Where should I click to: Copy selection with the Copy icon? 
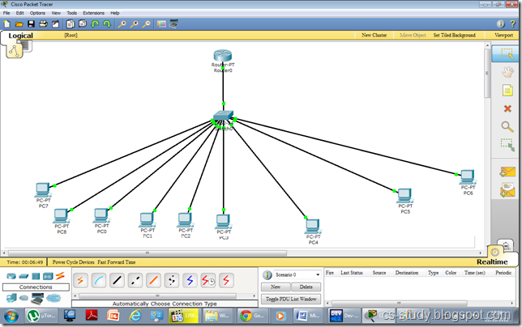[71, 24]
